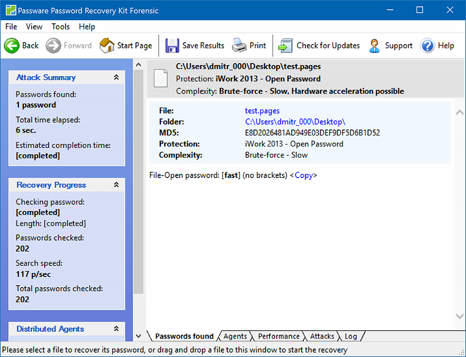
Task: Open the C:\Users\dmitr_000\Desktop\ folder link
Action: pos(295,122)
